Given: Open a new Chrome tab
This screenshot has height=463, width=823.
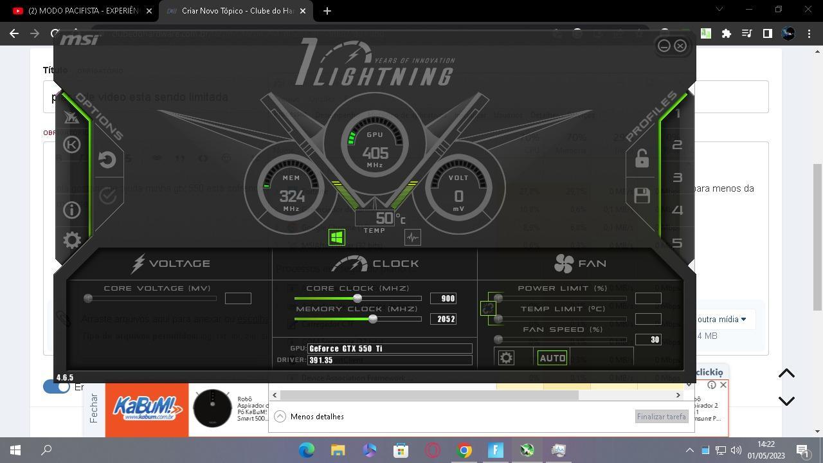Looking at the screenshot, I should (327, 11).
